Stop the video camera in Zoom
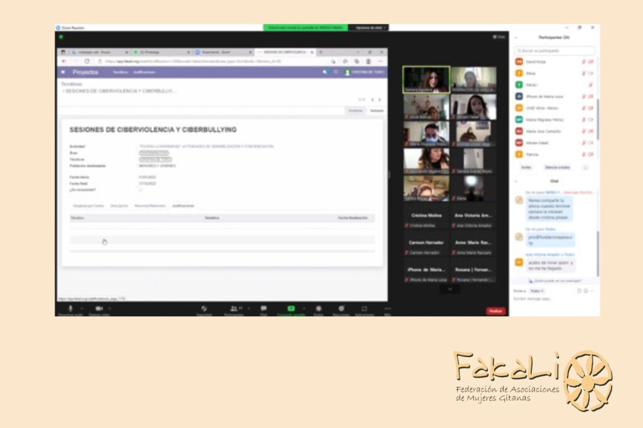This screenshot has height=428, width=643. [99, 309]
